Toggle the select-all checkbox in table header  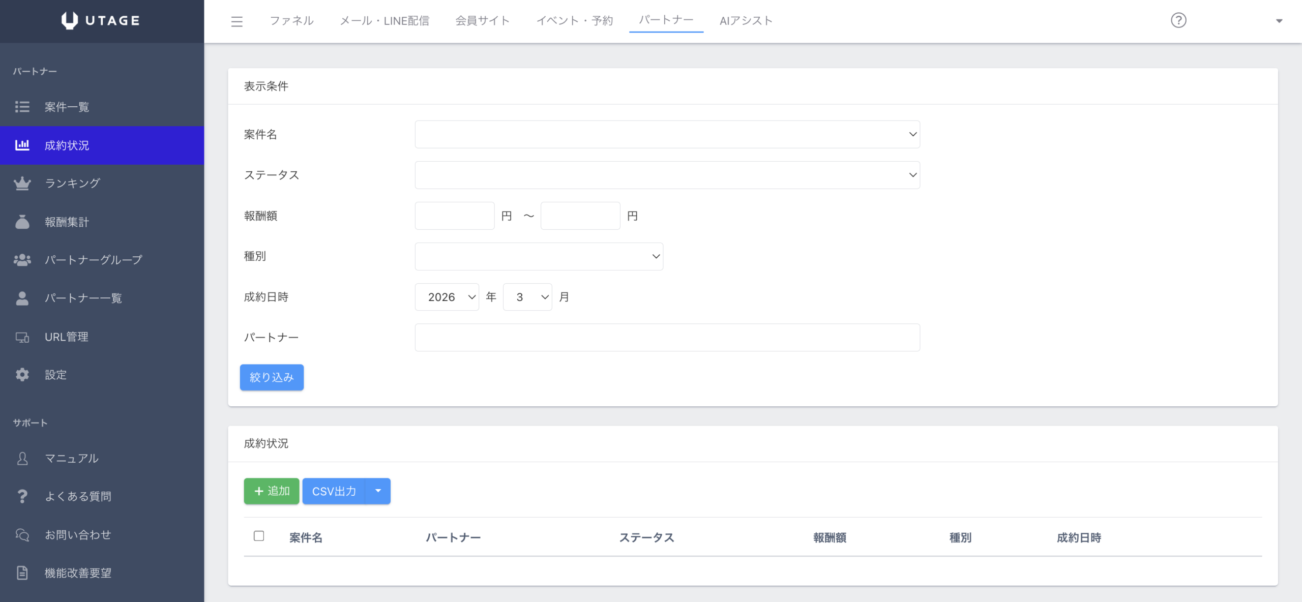pyautogui.click(x=259, y=536)
